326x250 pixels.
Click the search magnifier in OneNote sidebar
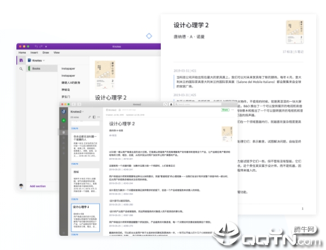[x=21, y=69]
